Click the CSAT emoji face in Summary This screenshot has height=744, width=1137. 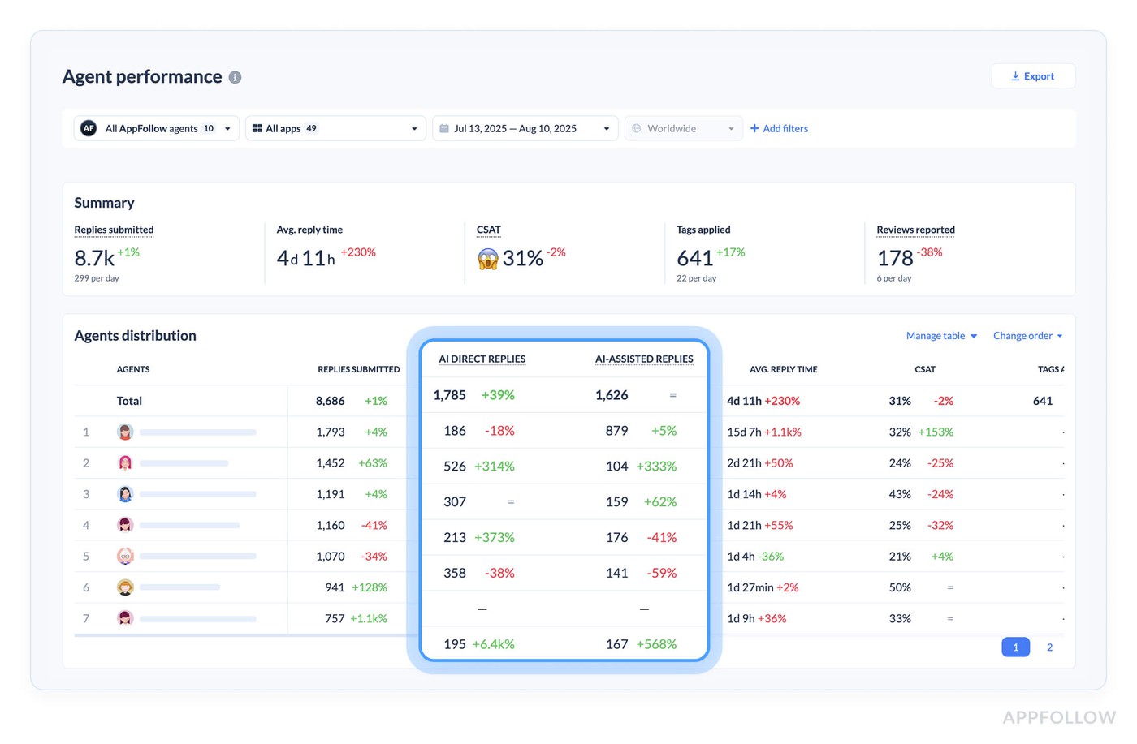(488, 259)
